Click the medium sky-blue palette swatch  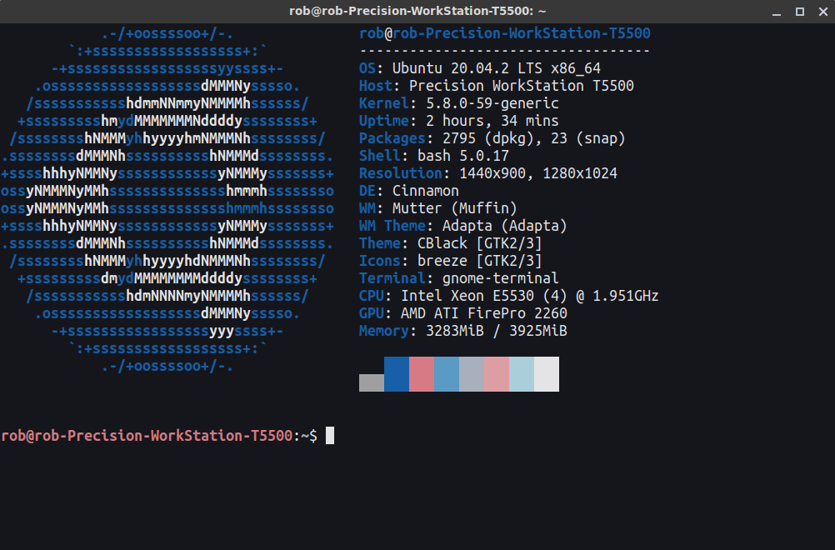point(447,374)
